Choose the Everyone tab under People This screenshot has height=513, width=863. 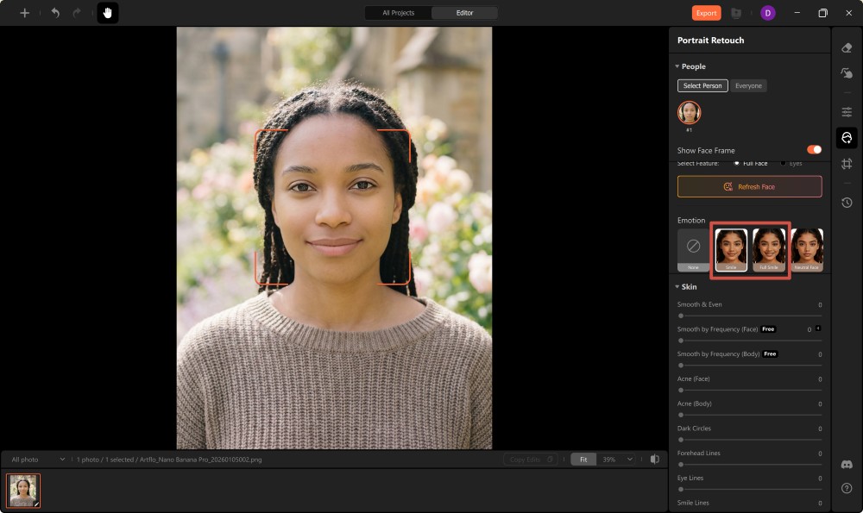748,86
